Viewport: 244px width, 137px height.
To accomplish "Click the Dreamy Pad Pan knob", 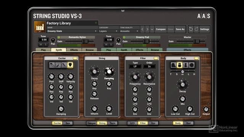I will point(118,40).
